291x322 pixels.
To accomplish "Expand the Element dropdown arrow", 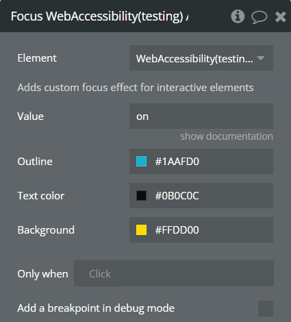I will click(261, 58).
